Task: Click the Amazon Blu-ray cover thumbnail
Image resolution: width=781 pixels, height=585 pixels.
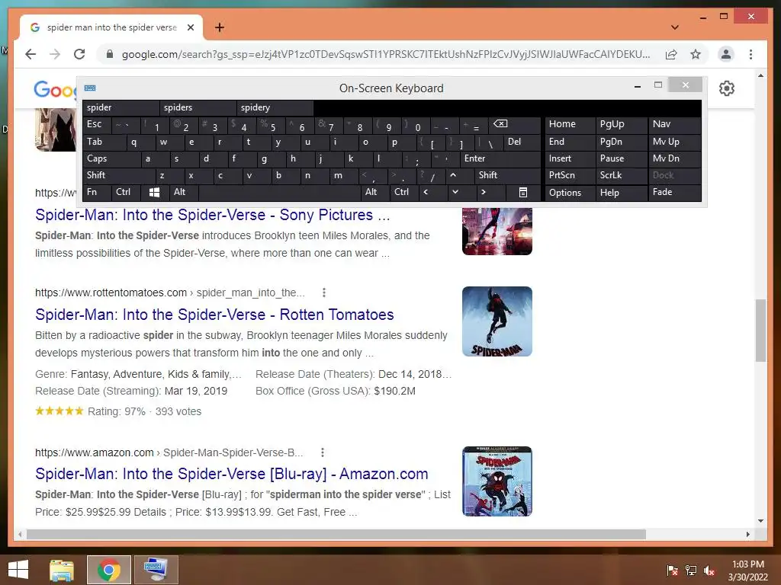Action: click(x=497, y=481)
